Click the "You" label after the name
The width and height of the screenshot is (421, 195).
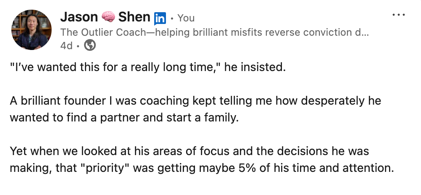pos(186,18)
